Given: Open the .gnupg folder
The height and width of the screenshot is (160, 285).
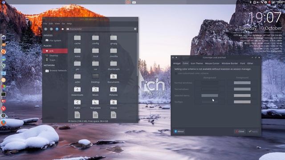Looking at the screenshot, I should point(114,40).
